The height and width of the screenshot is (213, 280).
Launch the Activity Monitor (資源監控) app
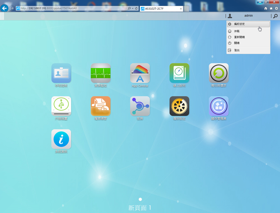point(100,73)
